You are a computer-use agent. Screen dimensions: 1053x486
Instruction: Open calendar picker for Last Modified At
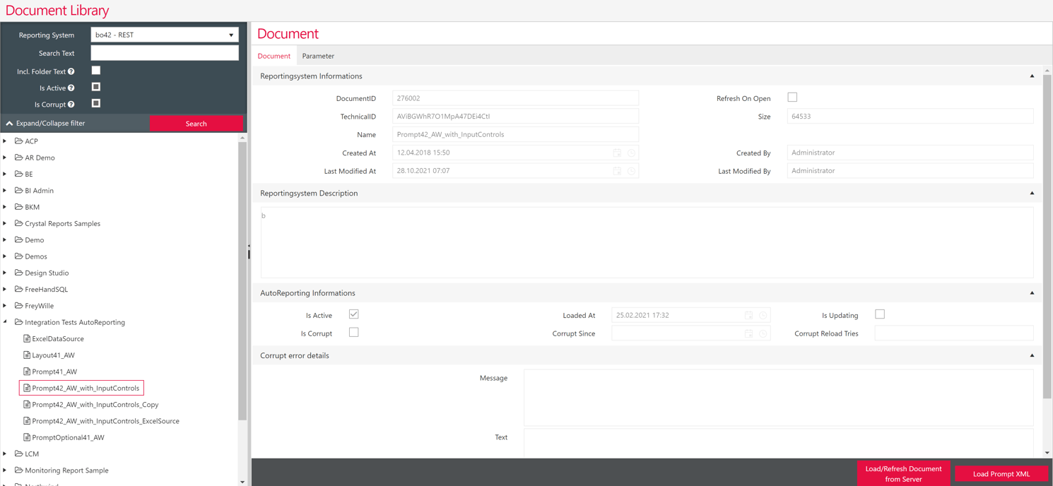pyautogui.click(x=617, y=171)
